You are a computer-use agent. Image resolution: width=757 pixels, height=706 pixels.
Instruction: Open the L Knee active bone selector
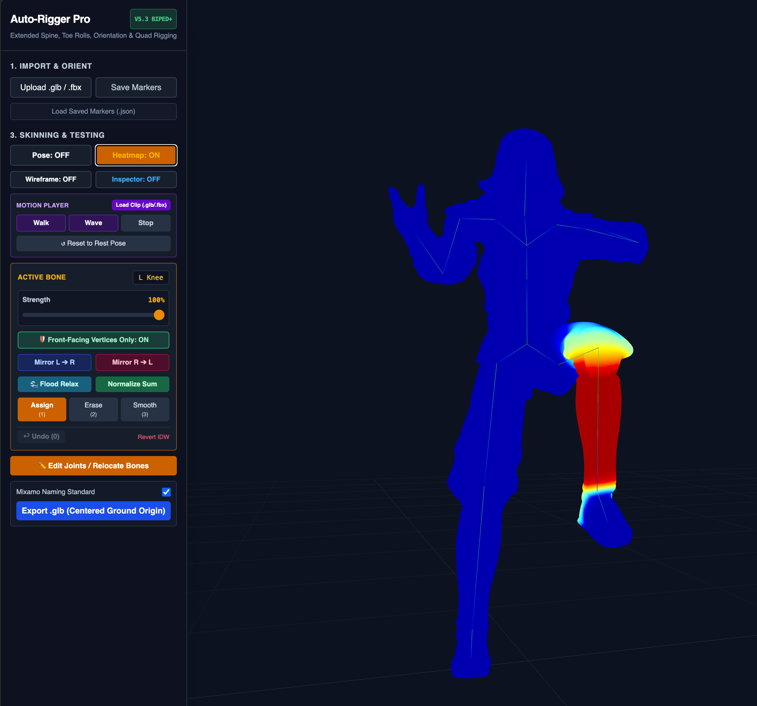151,277
